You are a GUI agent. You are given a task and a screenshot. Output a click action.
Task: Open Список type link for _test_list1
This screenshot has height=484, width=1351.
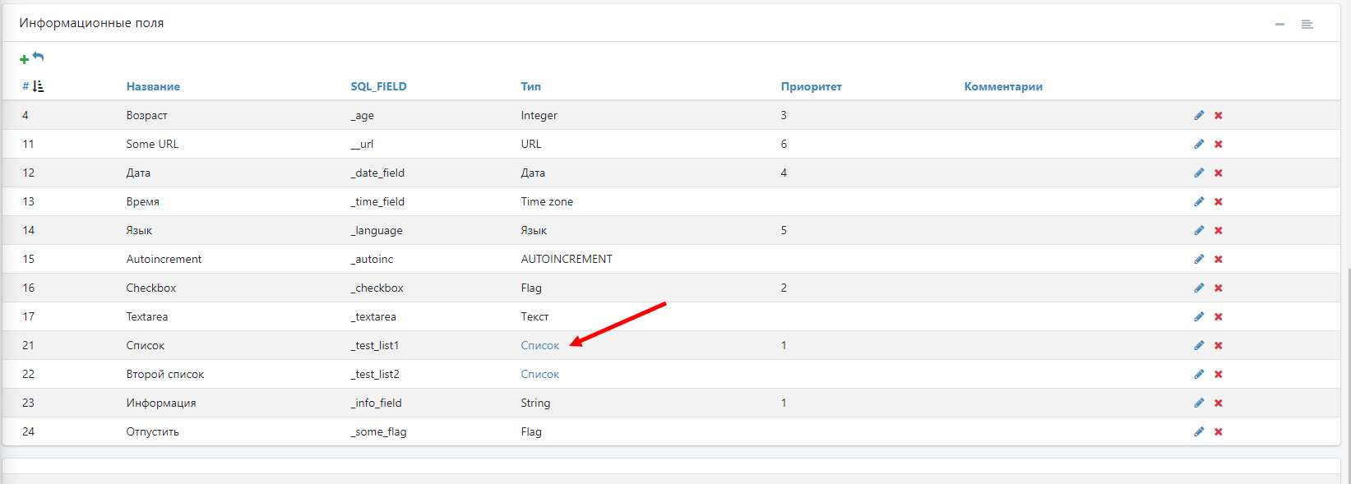[539, 345]
